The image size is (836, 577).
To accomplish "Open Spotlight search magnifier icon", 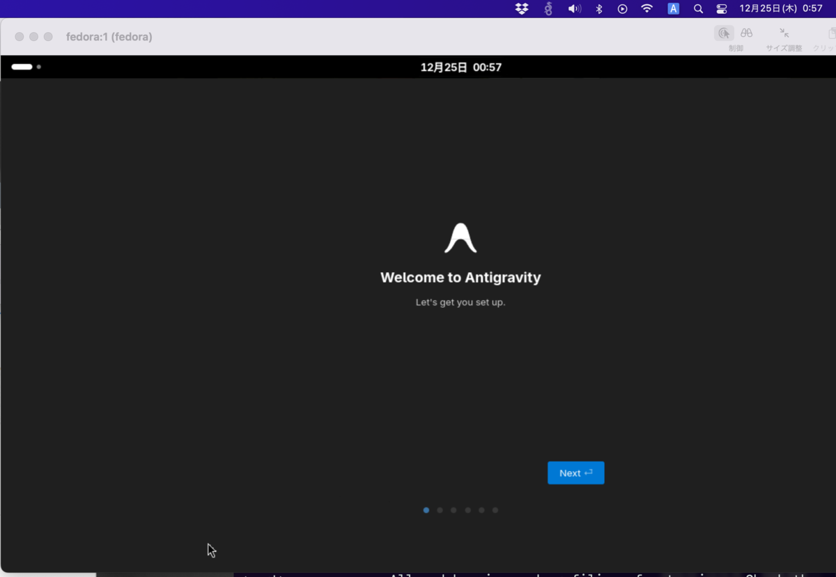I will (x=698, y=9).
